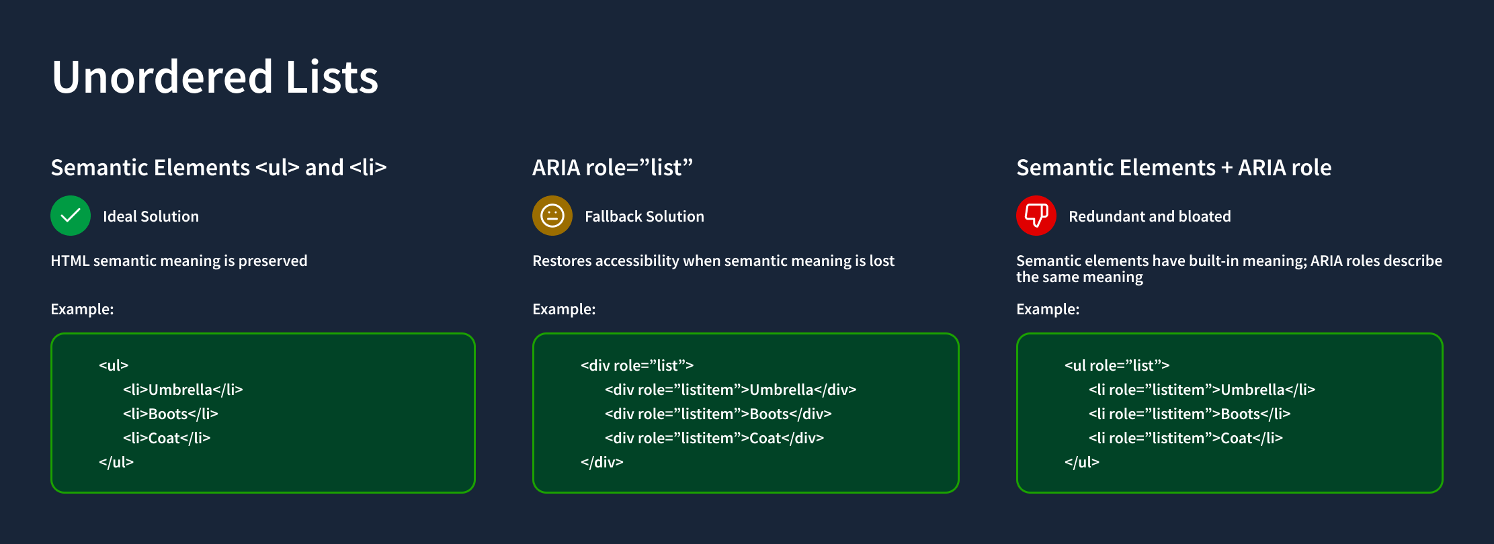Click closing '</ul>' in third code box
The image size is (1494, 544).
(x=1082, y=462)
